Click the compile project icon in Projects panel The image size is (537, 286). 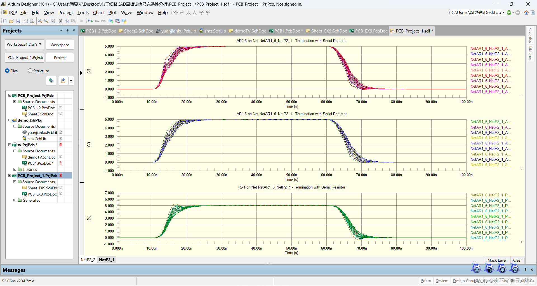pyautogui.click(x=51, y=81)
